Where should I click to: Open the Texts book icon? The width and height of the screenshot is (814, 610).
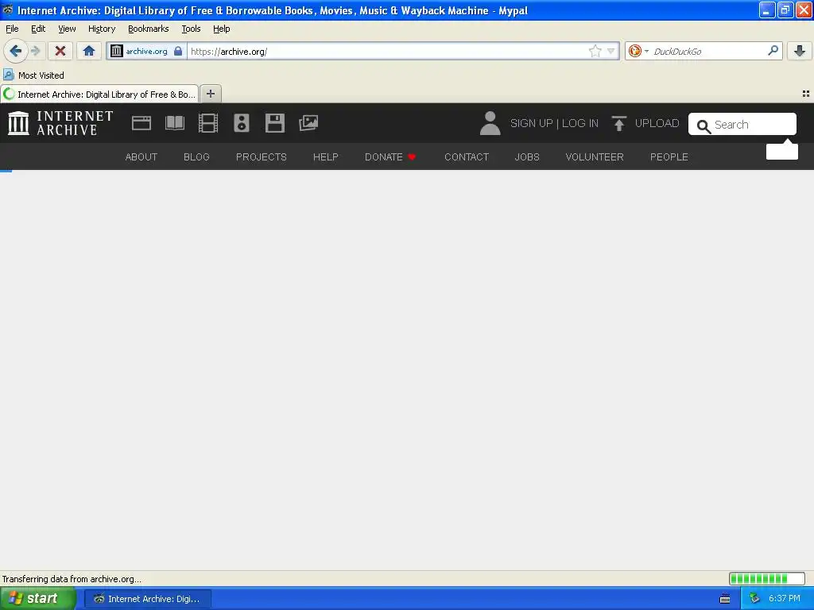(175, 123)
